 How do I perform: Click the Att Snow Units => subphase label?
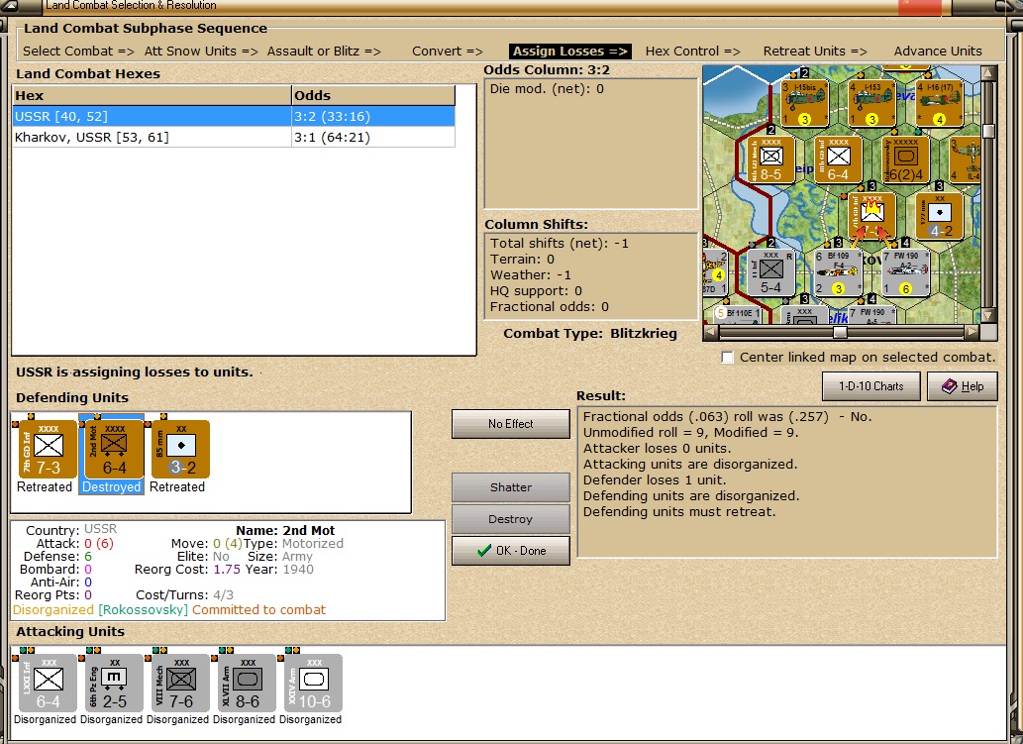click(x=201, y=51)
